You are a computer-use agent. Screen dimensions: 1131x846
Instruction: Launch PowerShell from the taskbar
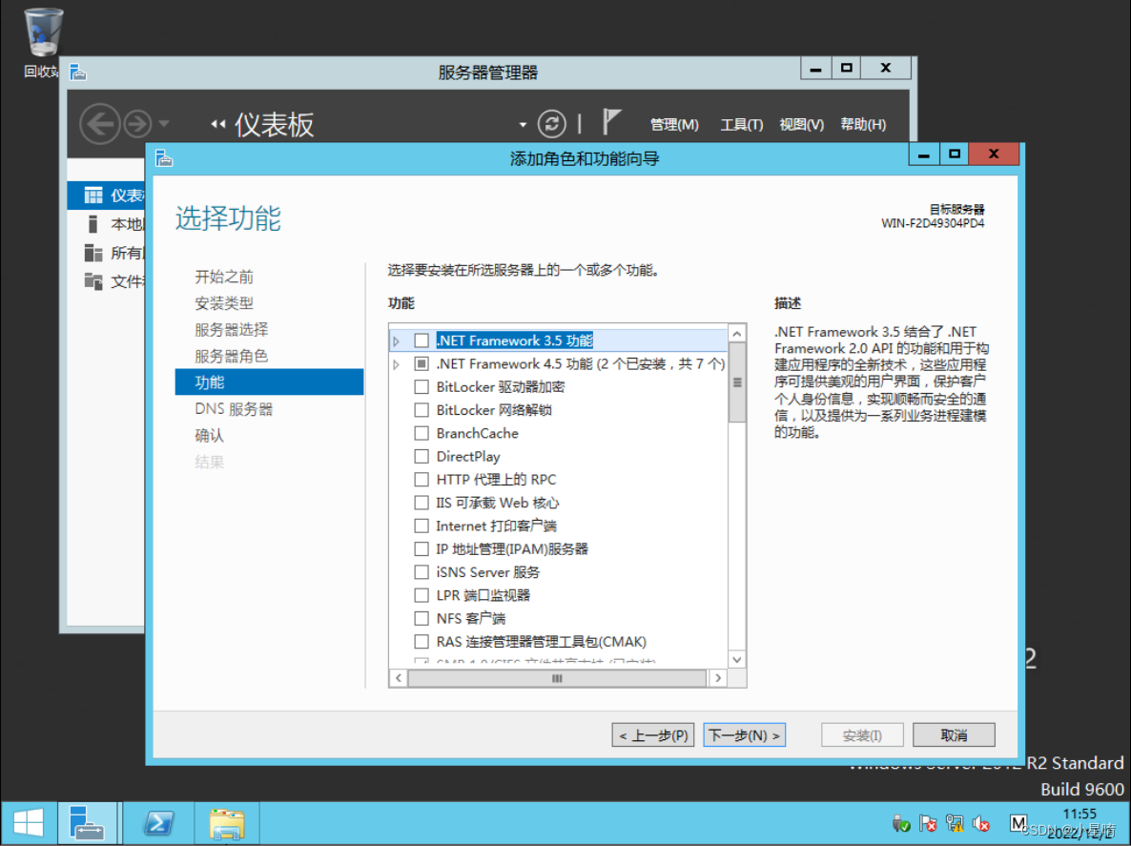158,823
